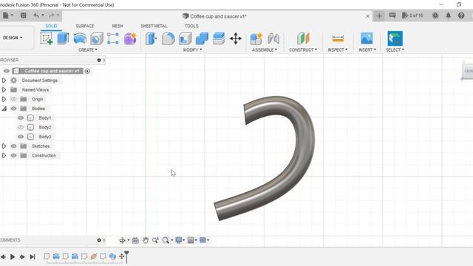Play the timeline
This screenshot has width=473, height=266.
(x=13, y=256)
